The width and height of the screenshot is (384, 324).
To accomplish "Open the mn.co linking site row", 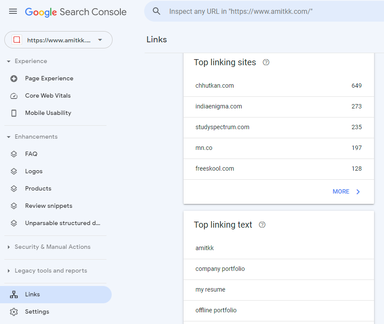I will coord(279,148).
